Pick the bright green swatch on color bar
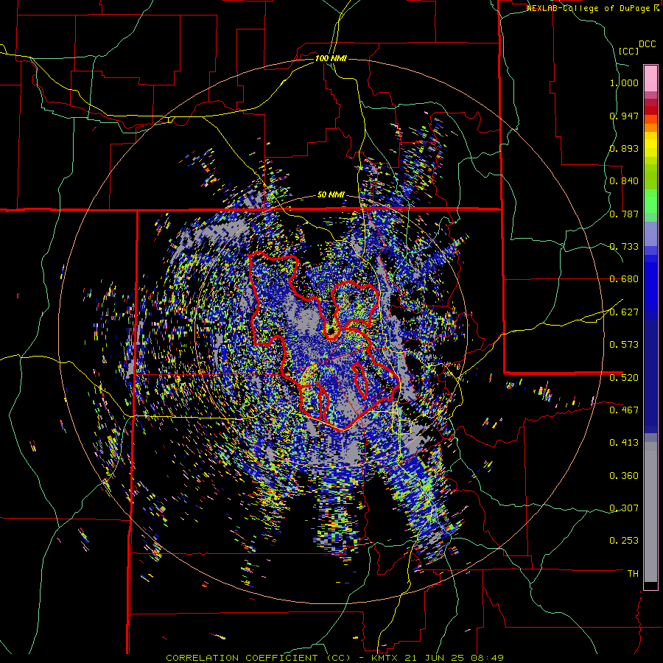The height and width of the screenshot is (663, 663). [650, 201]
